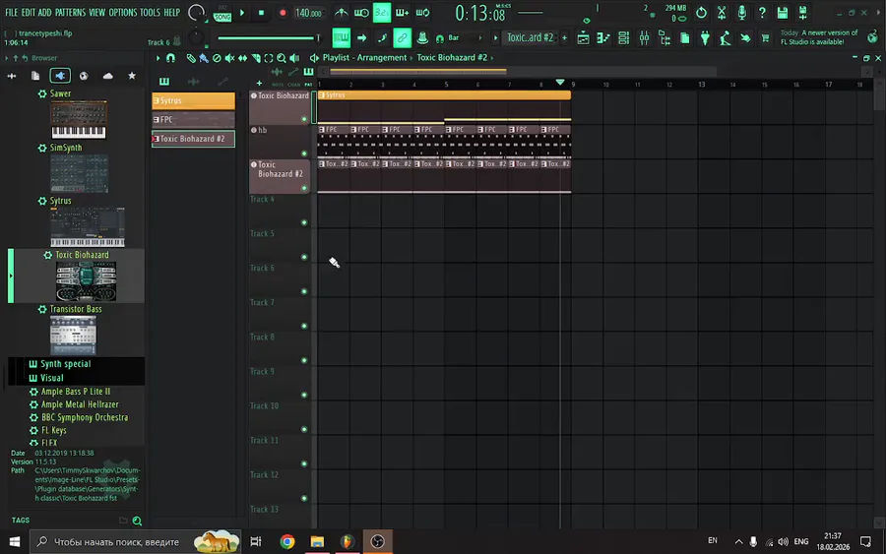Open the Channel rack icon
This screenshot has width=886, height=554.
pyautogui.click(x=624, y=38)
